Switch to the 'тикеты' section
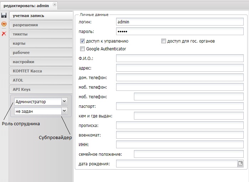This screenshot has height=182, width=249. [41, 34]
